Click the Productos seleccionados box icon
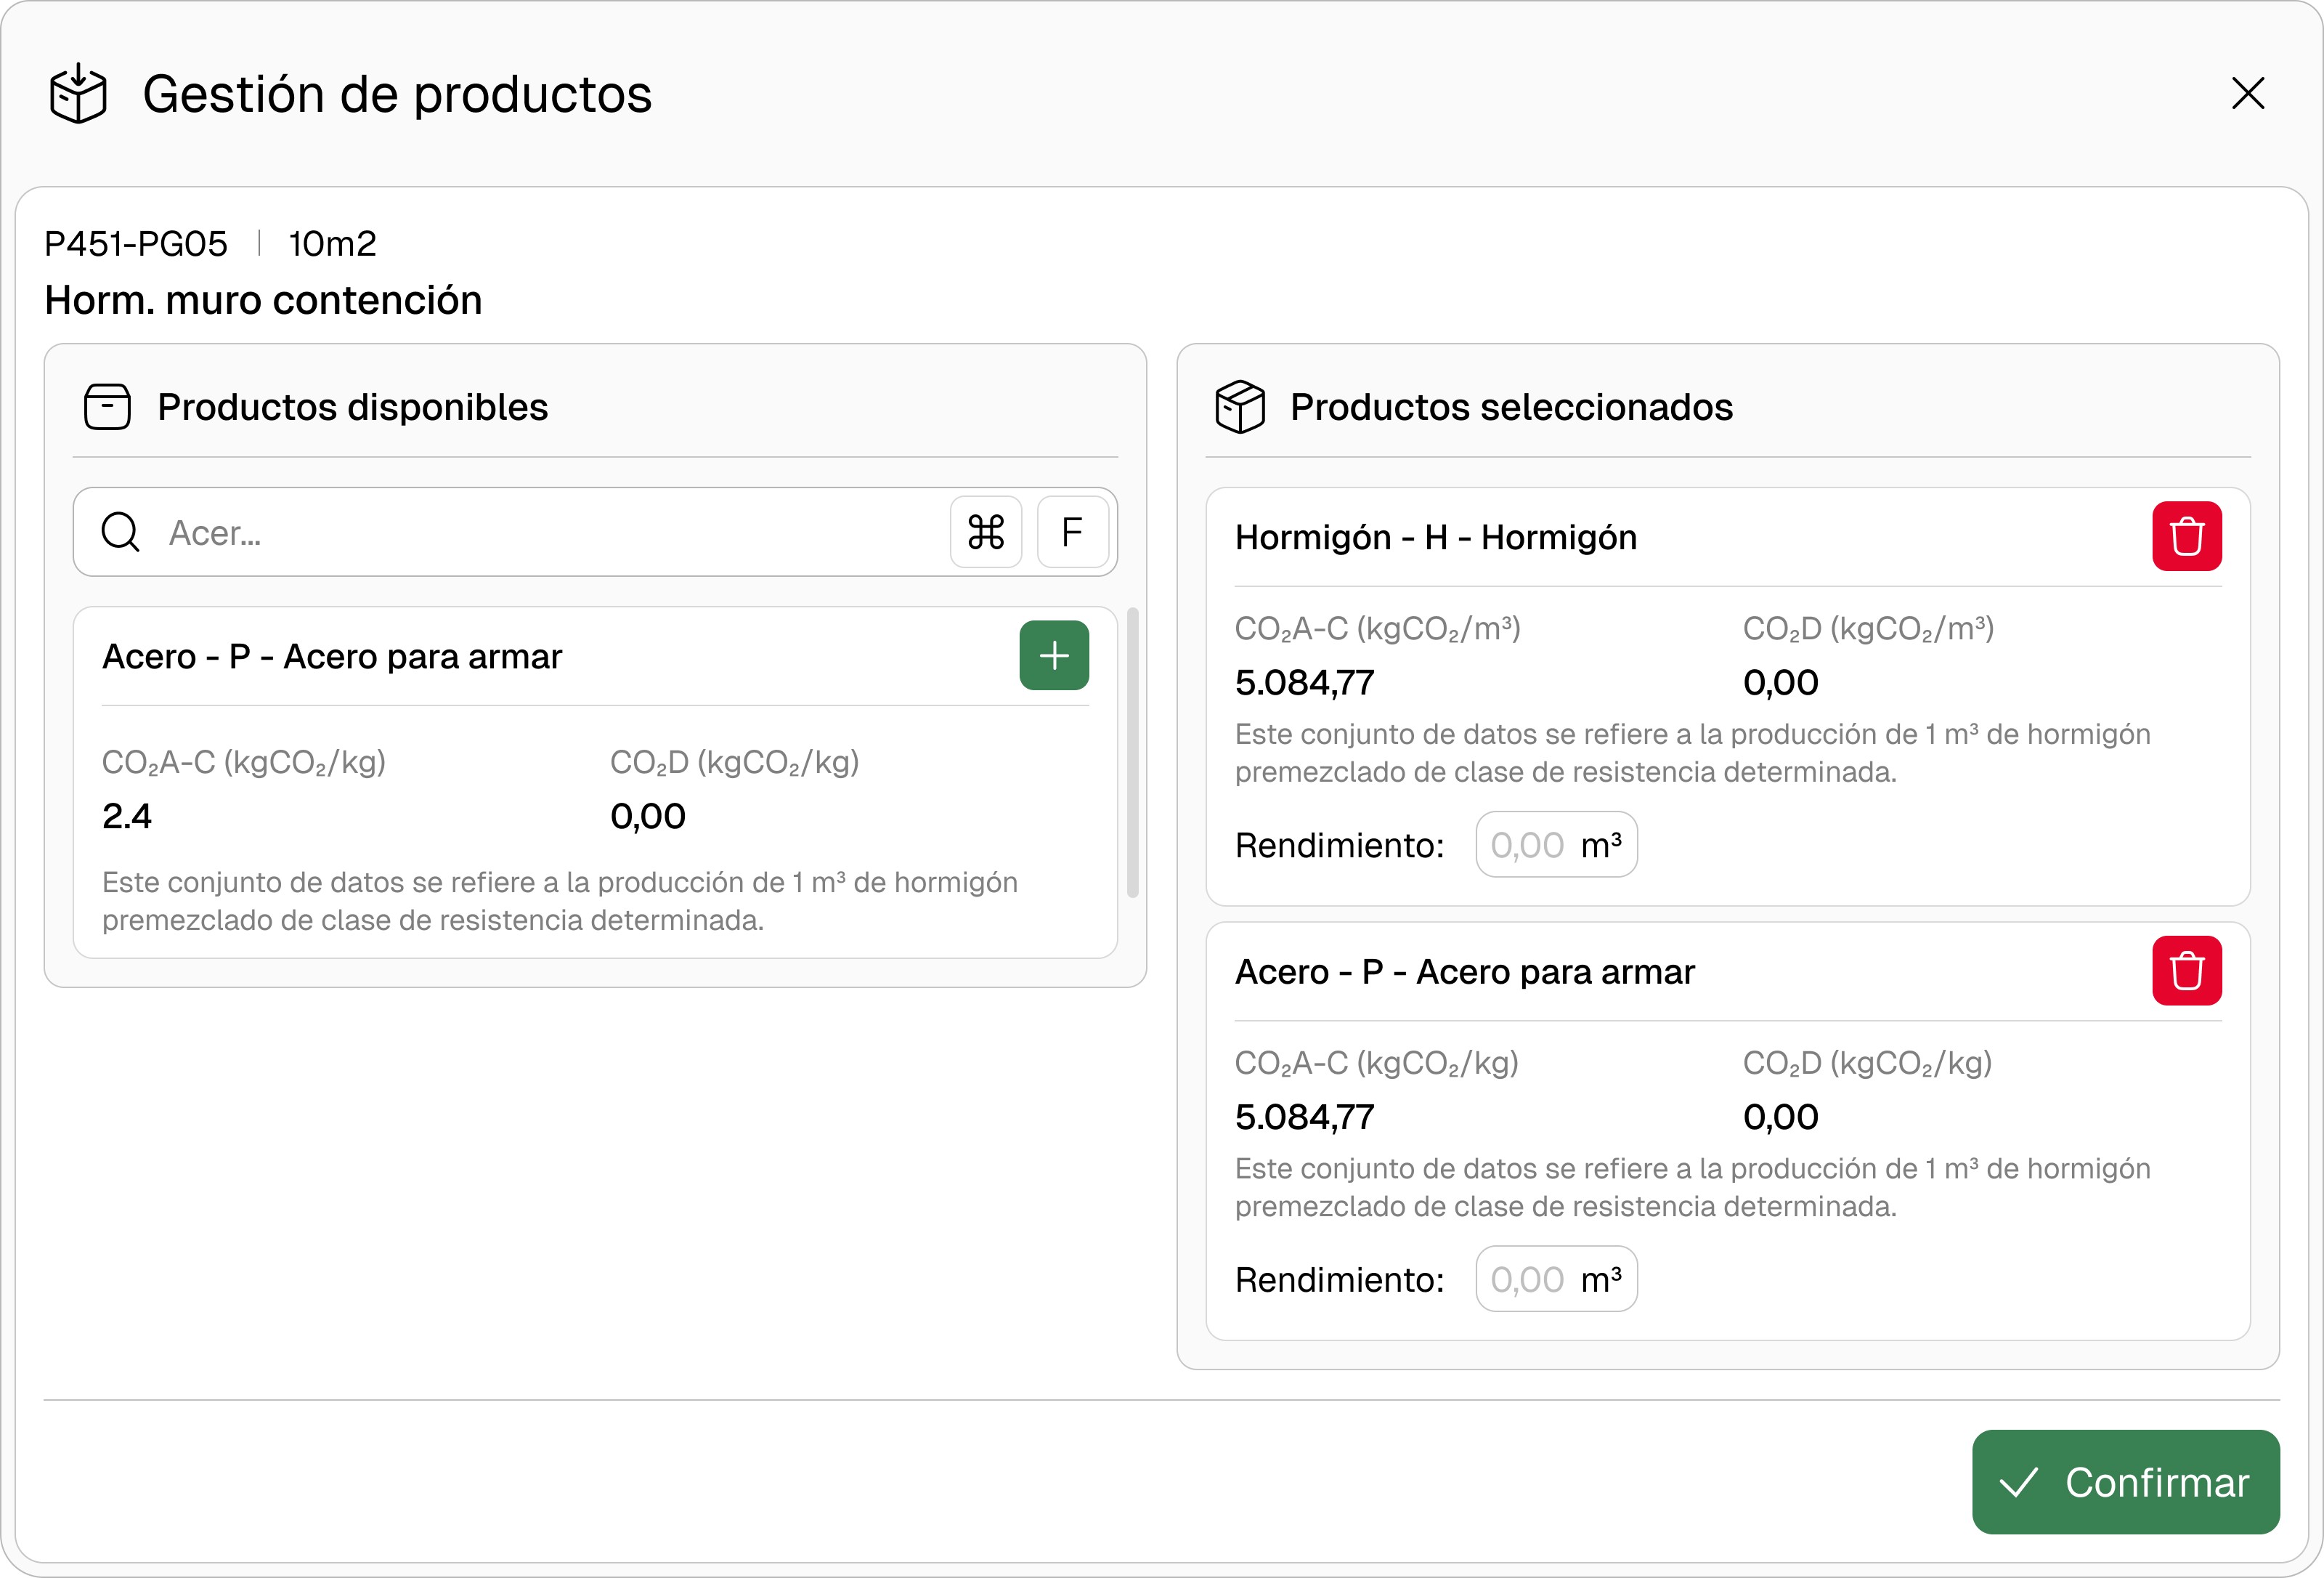Viewport: 2324px width, 1578px height. click(1240, 408)
